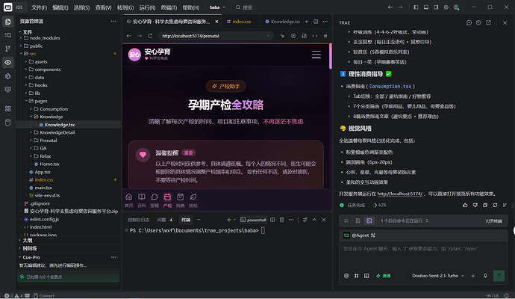Open the 百科 book icon in the preview

point(142,200)
